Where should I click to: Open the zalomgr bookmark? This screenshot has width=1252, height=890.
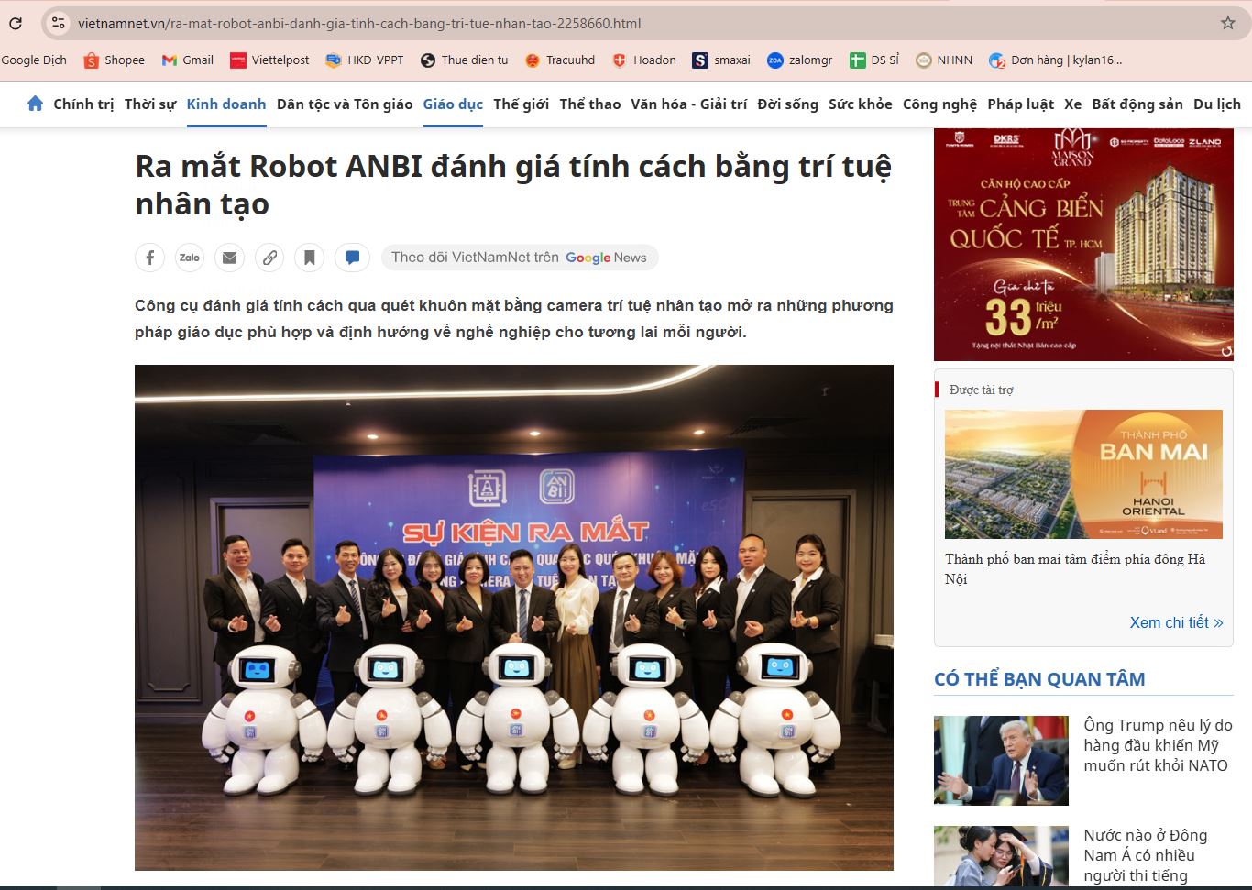(x=800, y=60)
